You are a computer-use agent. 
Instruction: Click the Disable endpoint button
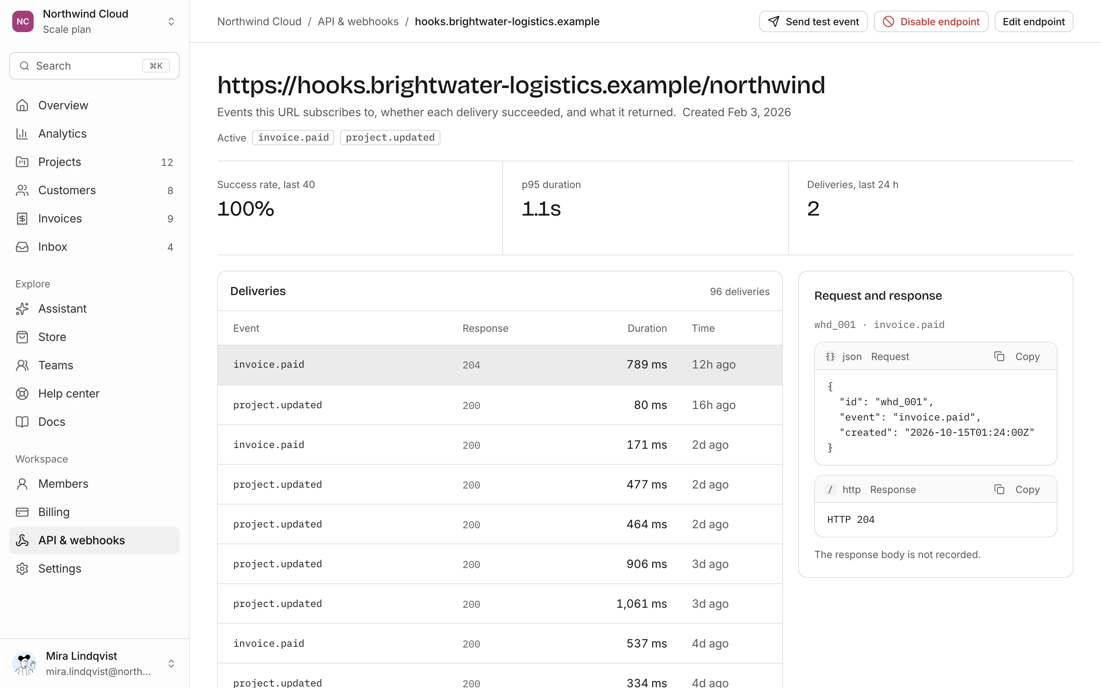930,21
